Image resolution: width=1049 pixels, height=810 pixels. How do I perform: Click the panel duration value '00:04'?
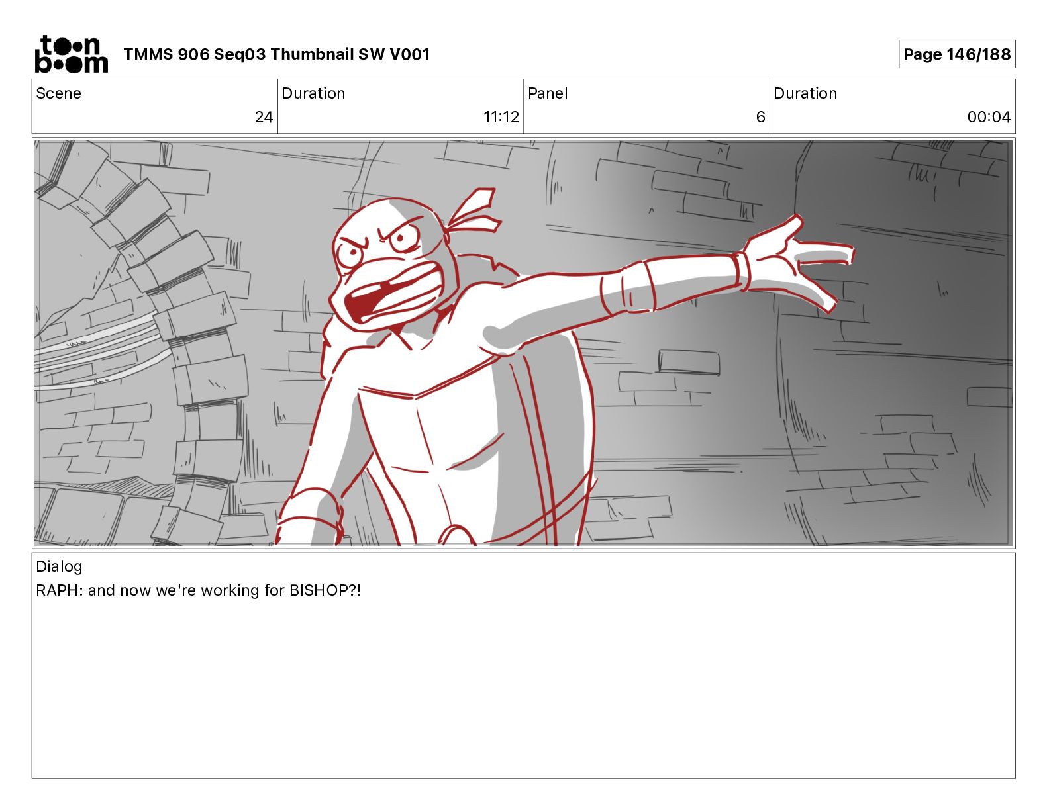989,117
